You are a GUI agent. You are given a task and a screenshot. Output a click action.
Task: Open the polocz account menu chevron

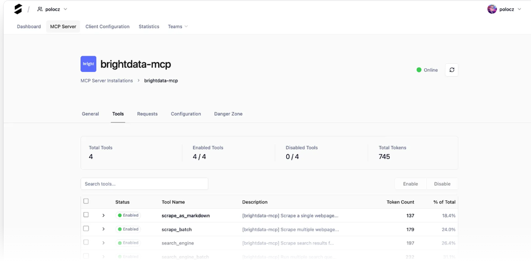[519, 9]
